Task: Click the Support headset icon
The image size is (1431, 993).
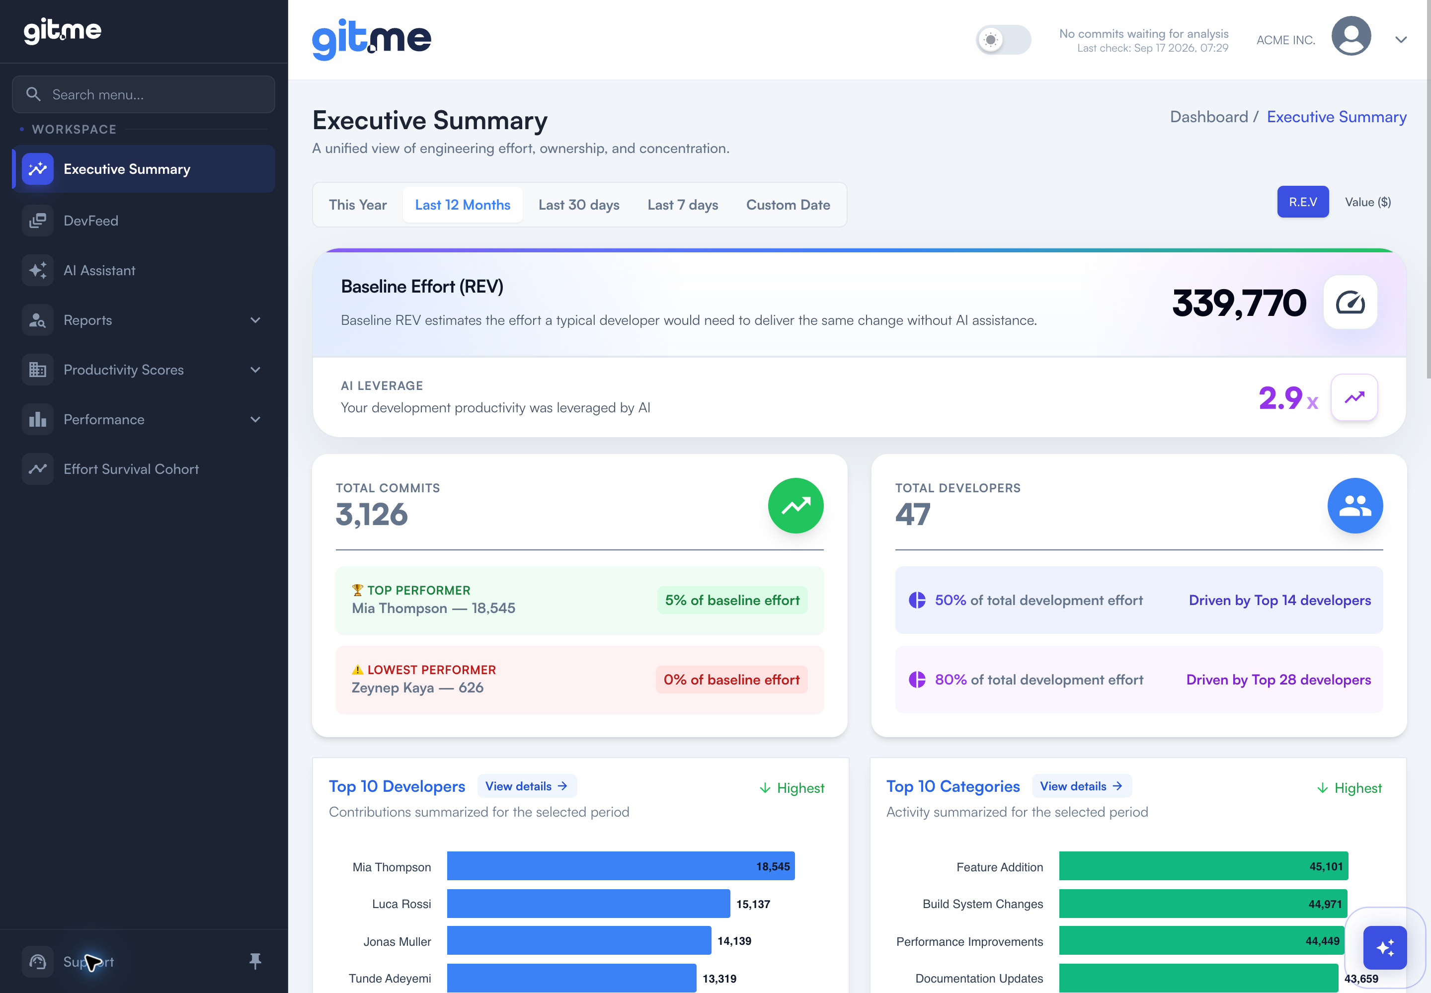Action: [x=37, y=962]
